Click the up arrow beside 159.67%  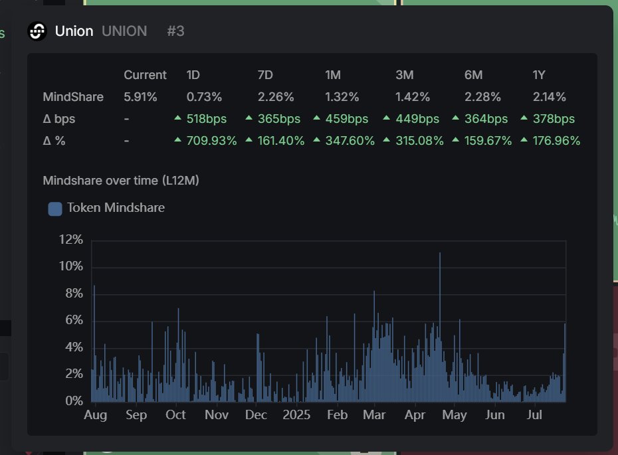click(x=455, y=139)
